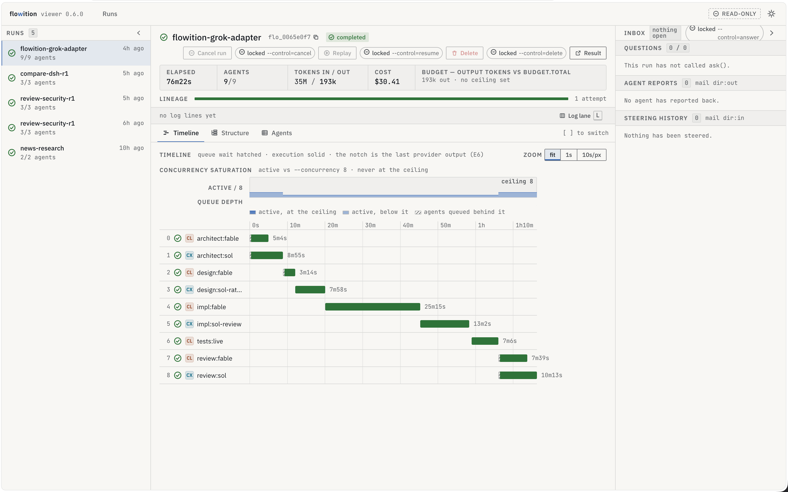The height and width of the screenshot is (492, 788).
Task: Click the lineage progress bar
Action: (381, 99)
